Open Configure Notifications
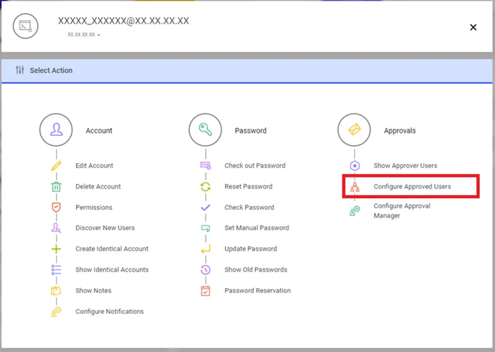 [x=109, y=312]
